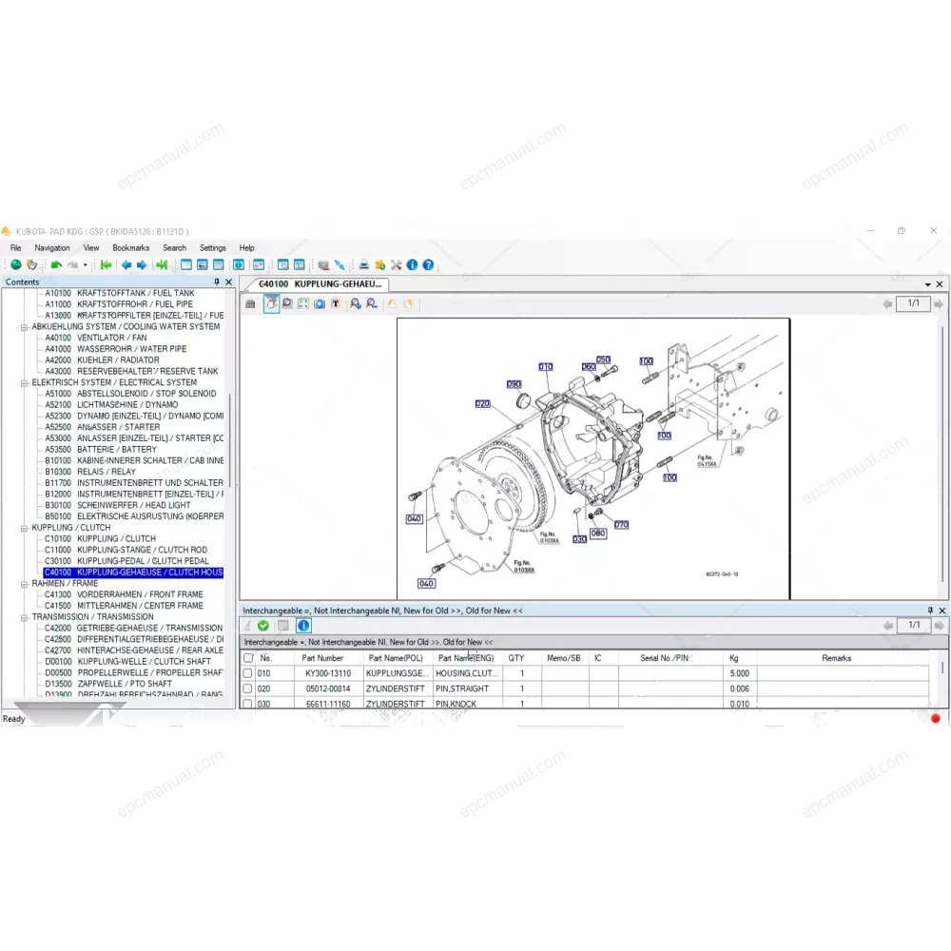Collapse the ELEKTRISCH SYSTEM / ELECTRICAL SYSTEM node
Viewport: 951px width, 951px height.
pyautogui.click(x=25, y=382)
